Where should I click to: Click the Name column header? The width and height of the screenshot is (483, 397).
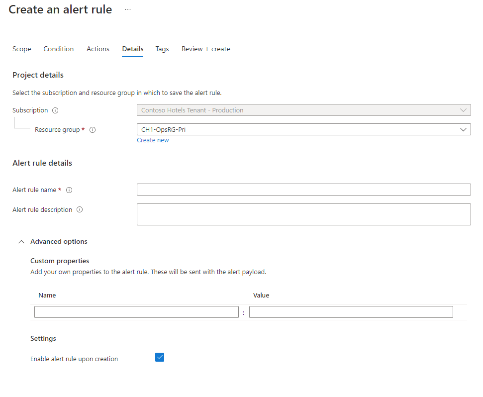(47, 296)
